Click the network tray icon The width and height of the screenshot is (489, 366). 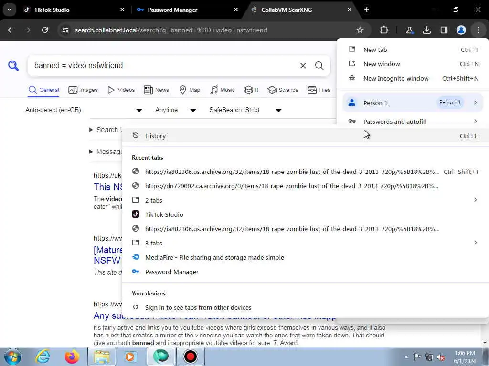429,357
